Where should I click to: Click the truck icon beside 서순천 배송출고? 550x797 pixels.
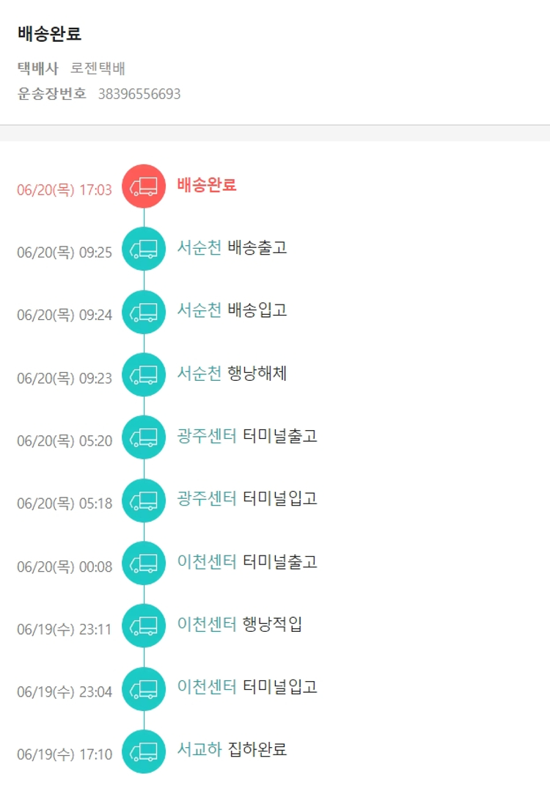click(x=144, y=250)
